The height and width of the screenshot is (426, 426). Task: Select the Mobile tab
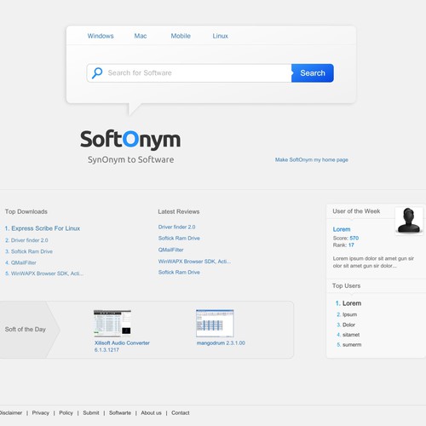click(181, 36)
